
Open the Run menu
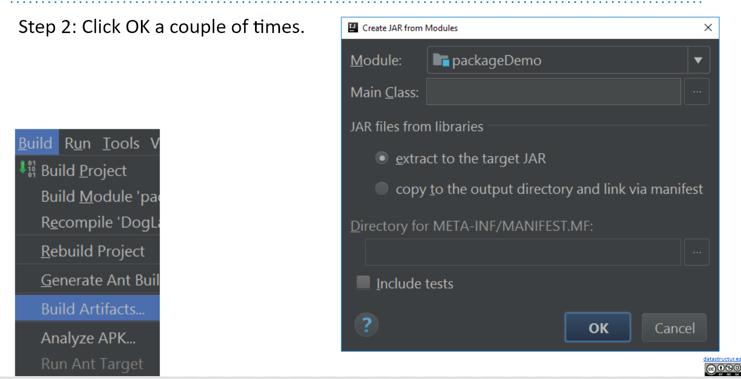78,143
